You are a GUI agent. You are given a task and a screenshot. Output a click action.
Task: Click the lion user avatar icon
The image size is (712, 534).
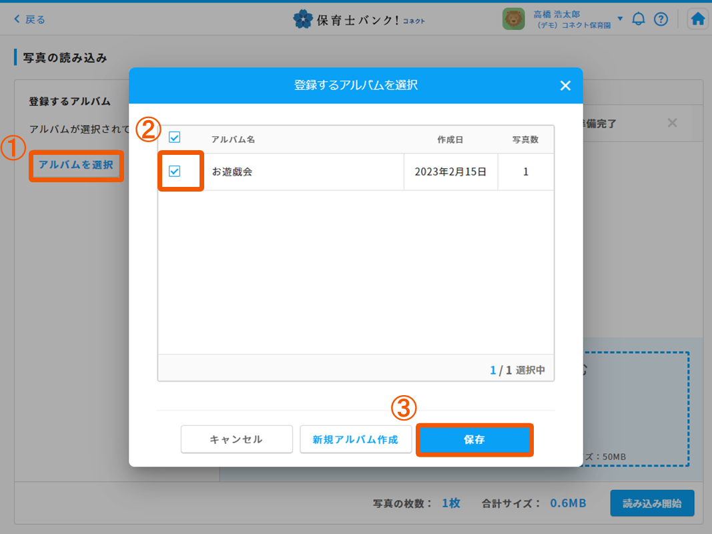tap(513, 19)
